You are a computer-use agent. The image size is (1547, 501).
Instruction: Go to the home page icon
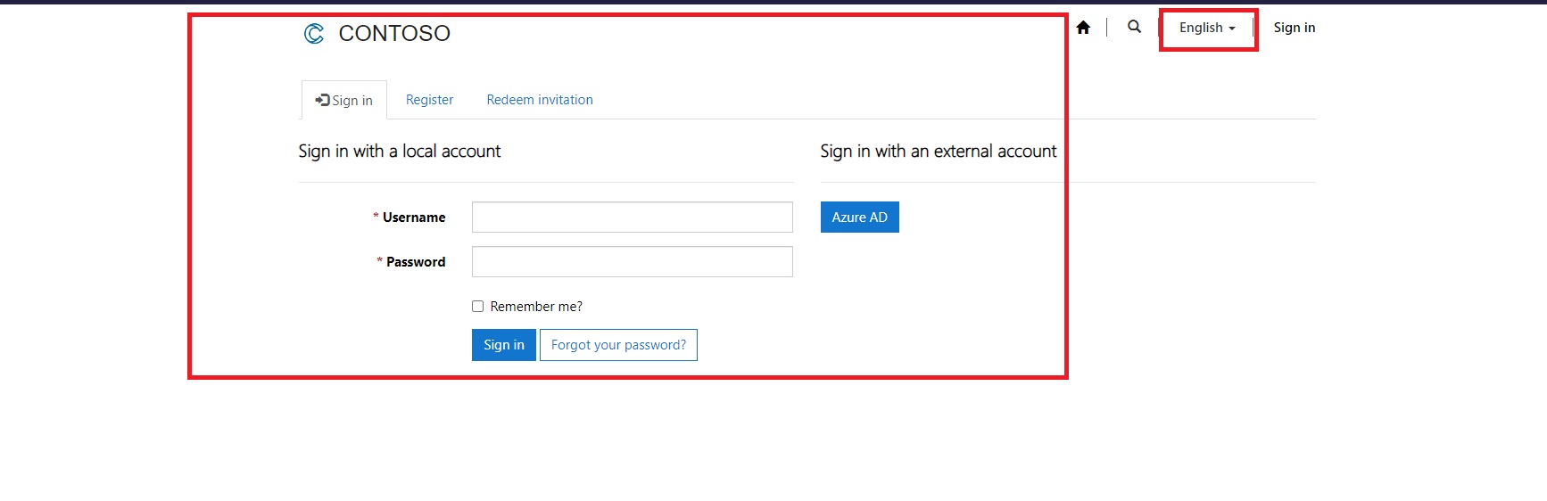pyautogui.click(x=1083, y=28)
